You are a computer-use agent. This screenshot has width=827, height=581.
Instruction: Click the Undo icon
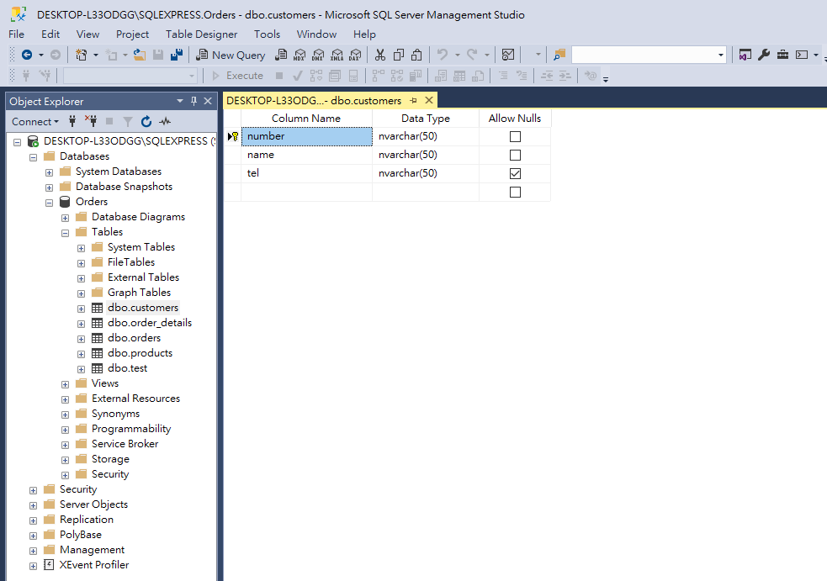click(x=442, y=55)
